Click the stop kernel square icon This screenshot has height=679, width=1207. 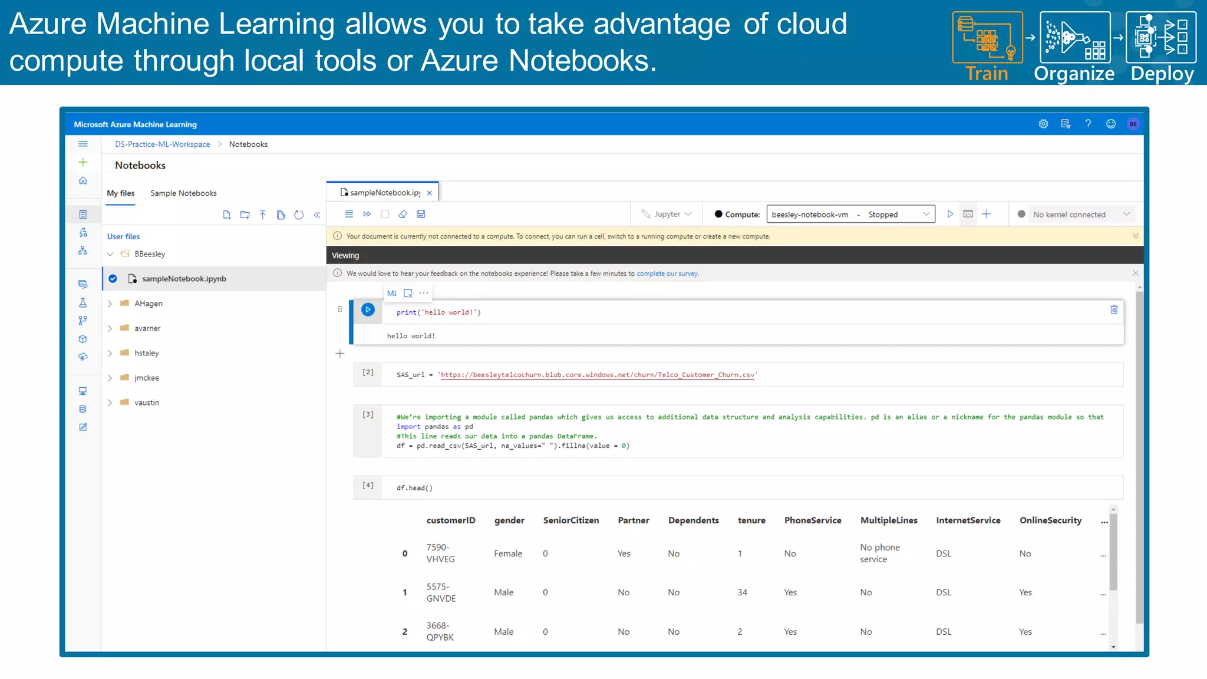coord(385,214)
